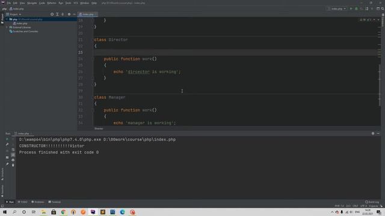This screenshot has height=216, width=385.
Task: Rerun program with green arrow in Run panel
Action: click(7, 139)
